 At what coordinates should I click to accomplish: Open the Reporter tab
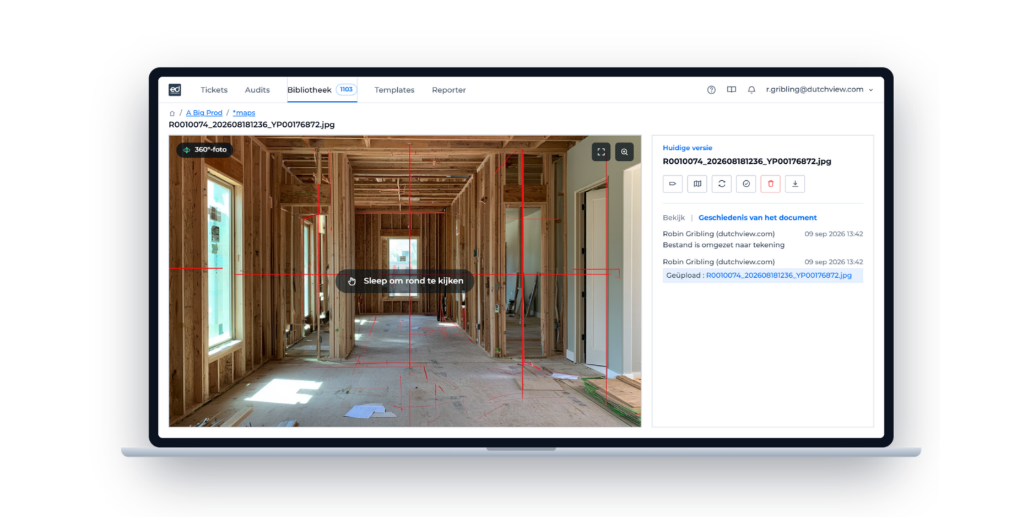pyautogui.click(x=449, y=90)
